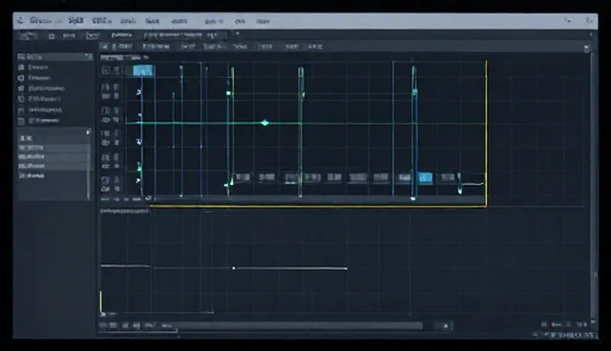
Task: Select the blue highlighted clip in the clip row
Action: pyautogui.click(x=425, y=177)
